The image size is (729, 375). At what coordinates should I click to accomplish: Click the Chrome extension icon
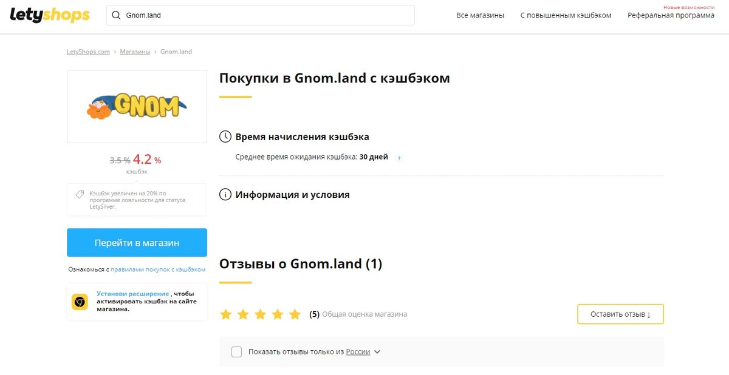click(x=80, y=302)
